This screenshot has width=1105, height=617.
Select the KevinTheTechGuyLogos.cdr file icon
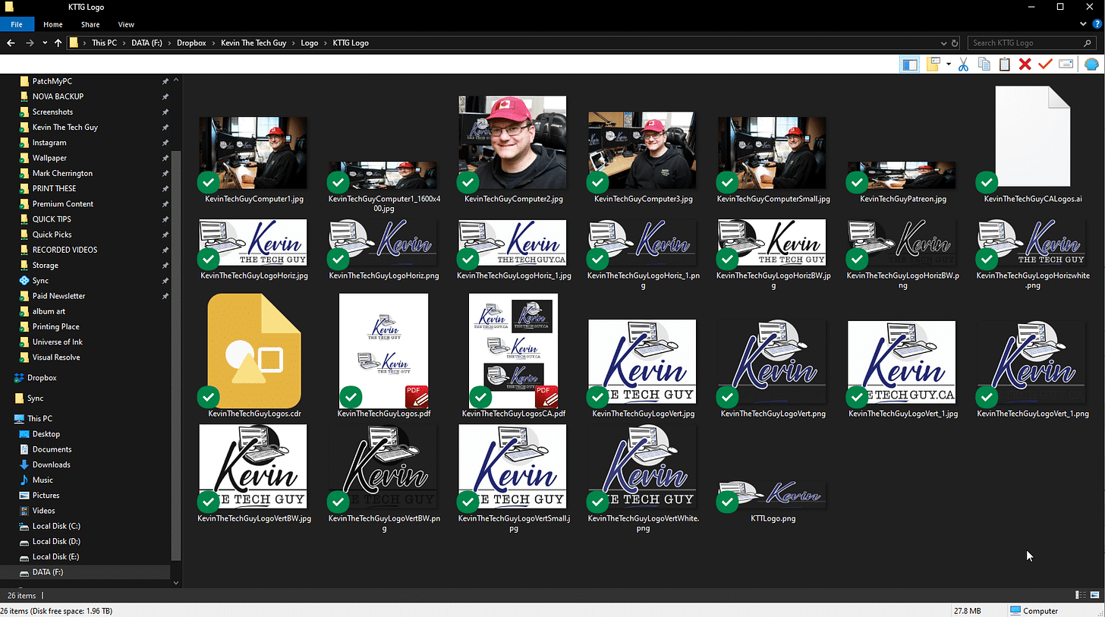click(x=254, y=351)
